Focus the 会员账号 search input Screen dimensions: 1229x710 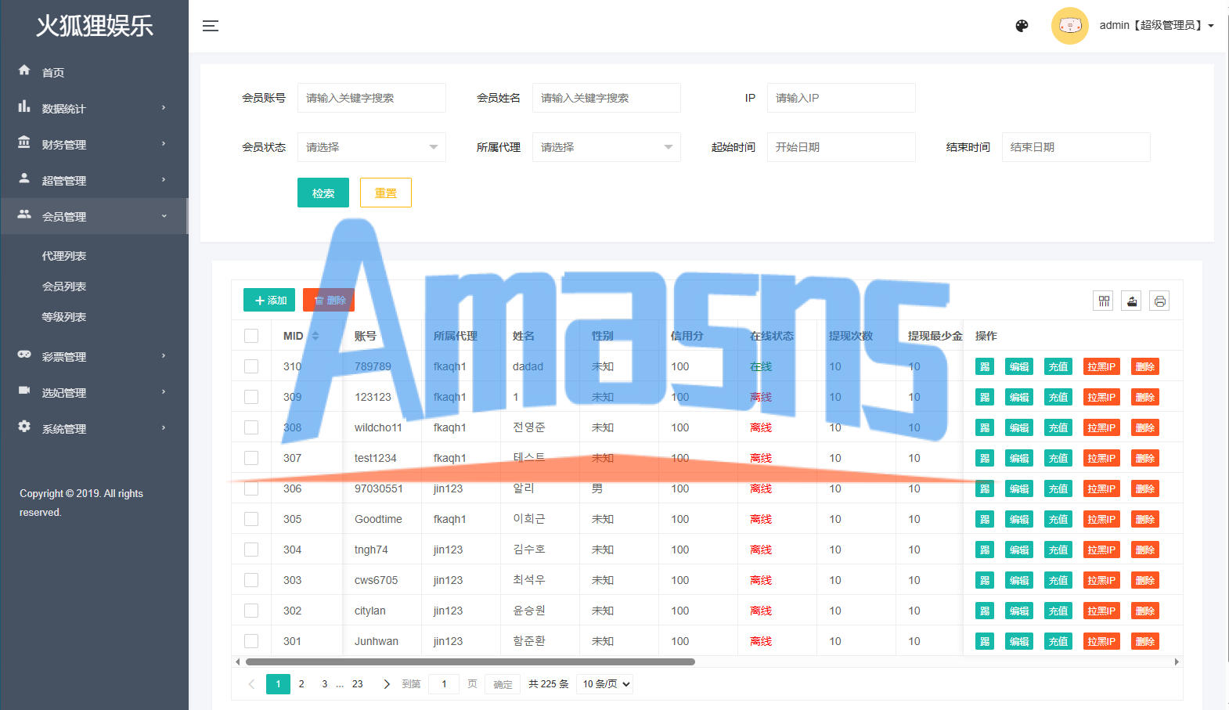372,98
